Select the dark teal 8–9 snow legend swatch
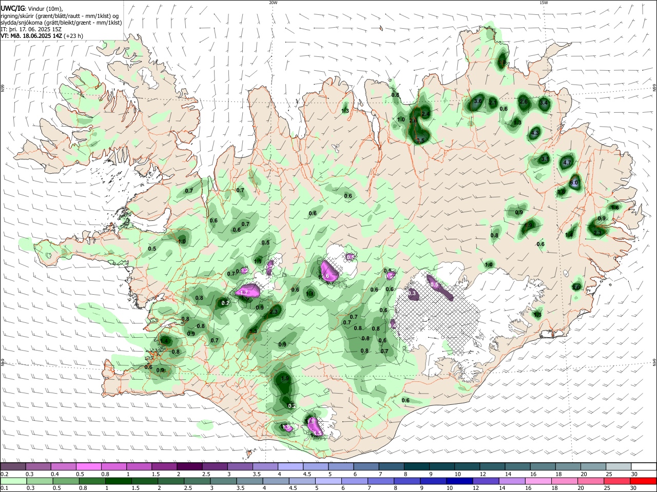The height and width of the screenshot is (492, 657). coord(418,466)
